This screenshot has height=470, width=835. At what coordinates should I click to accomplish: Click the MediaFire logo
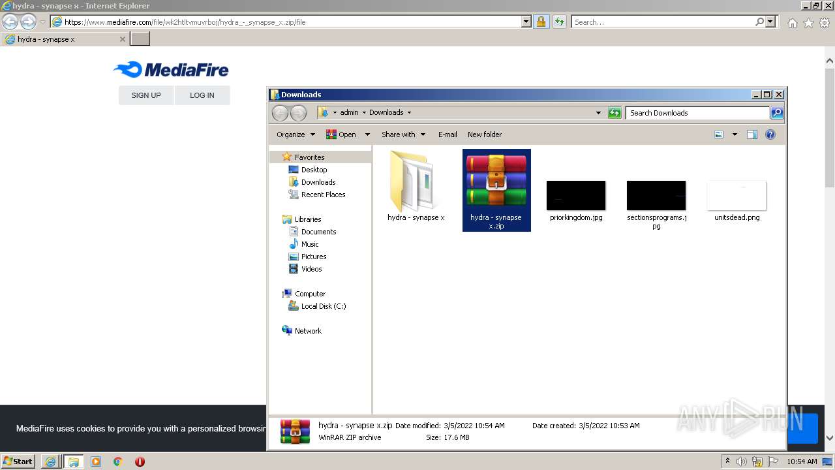click(171, 70)
